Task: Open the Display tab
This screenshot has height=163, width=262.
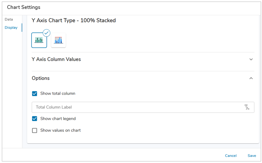Action: coord(11,28)
